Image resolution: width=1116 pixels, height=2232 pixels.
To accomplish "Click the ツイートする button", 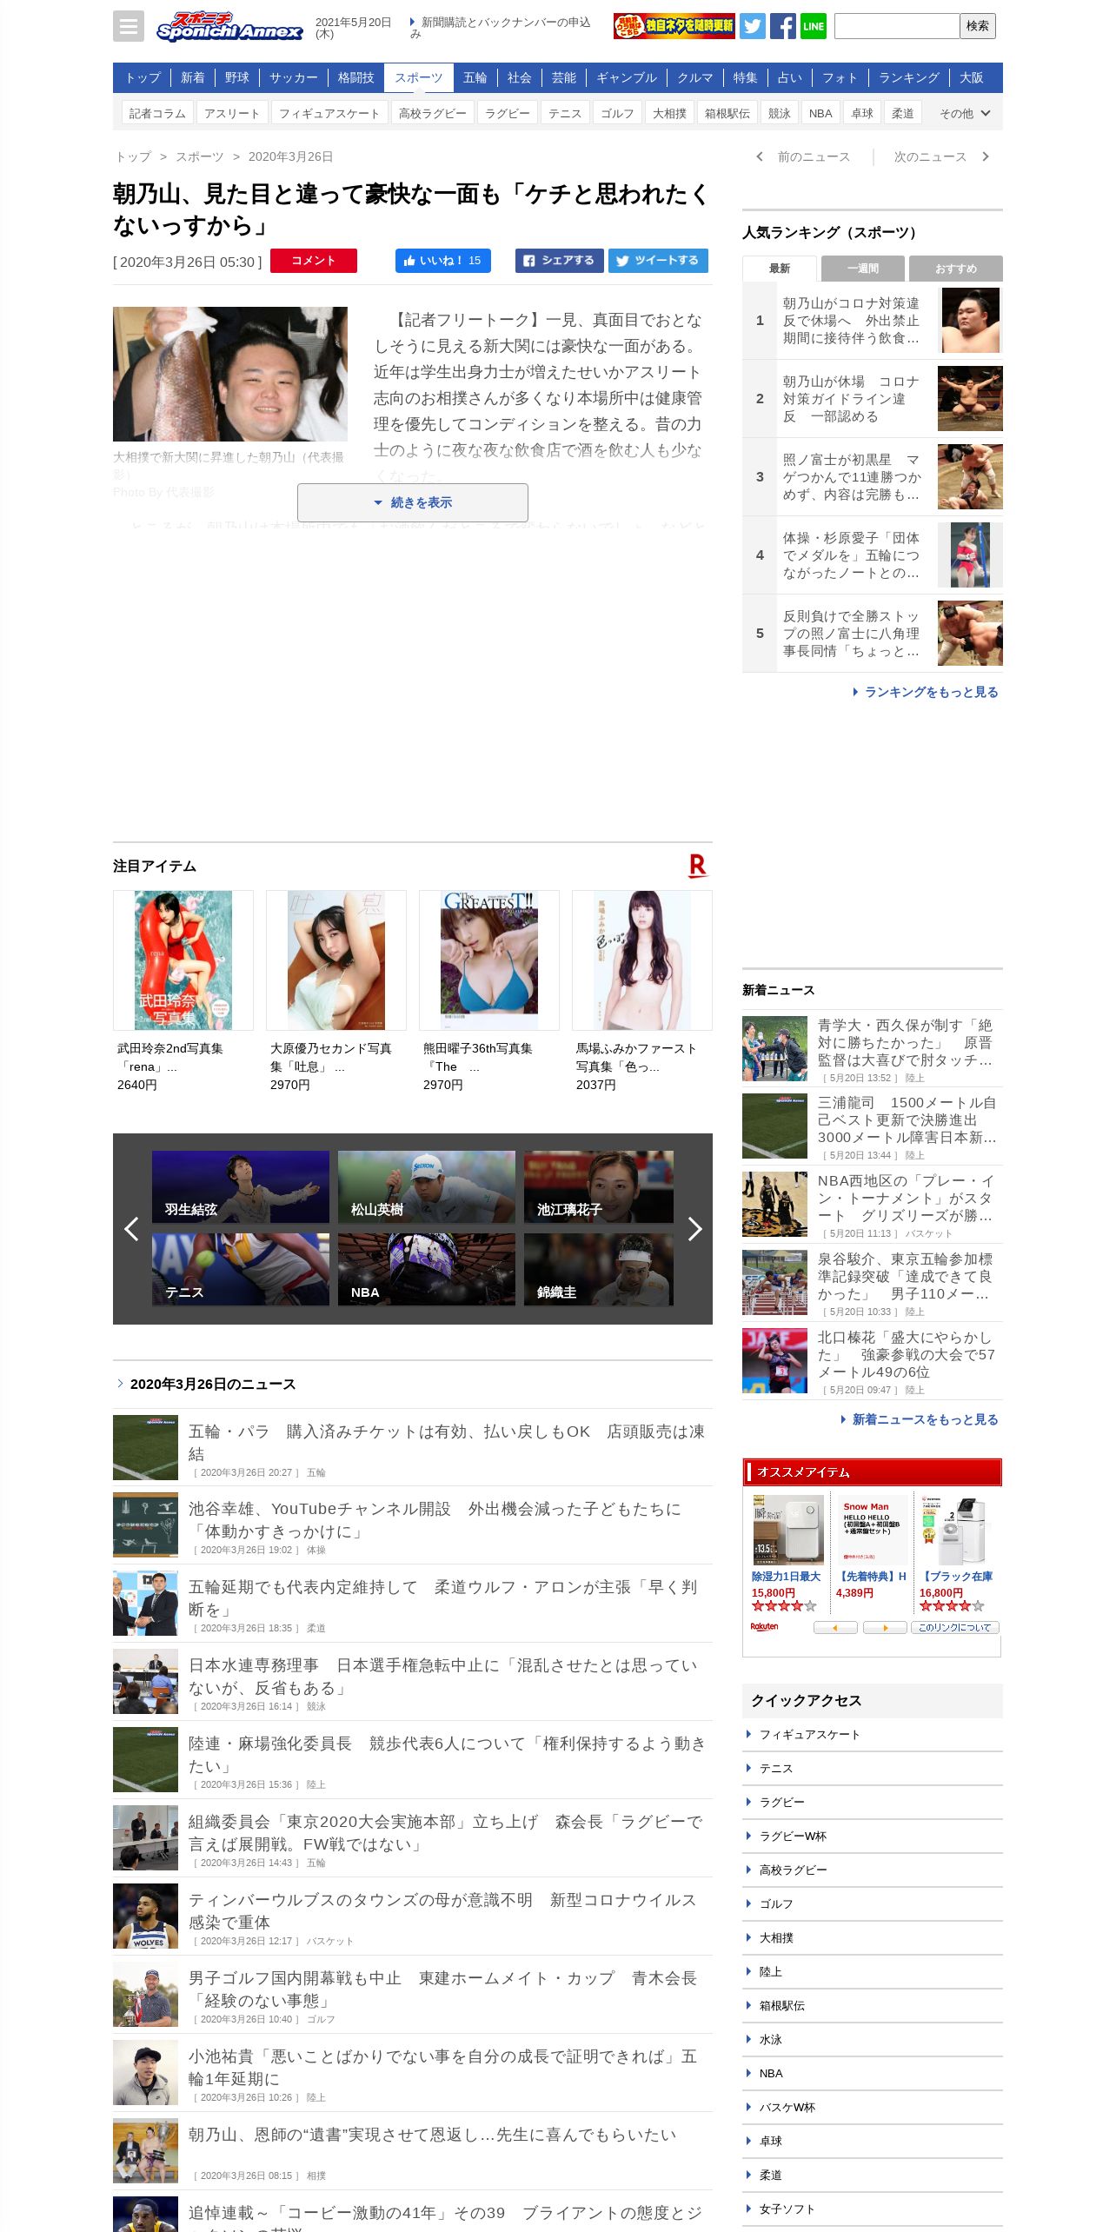I will pos(658,261).
